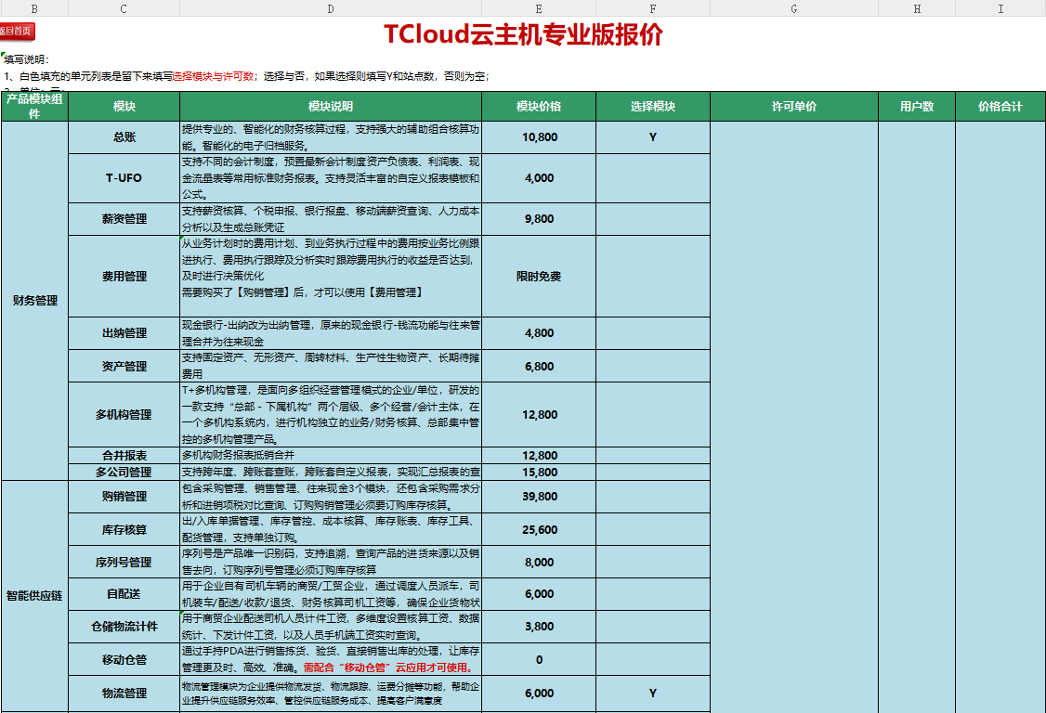This screenshot has width=1046, height=713.
Task: Click the Y selection in 总账 row
Action: [x=653, y=137]
